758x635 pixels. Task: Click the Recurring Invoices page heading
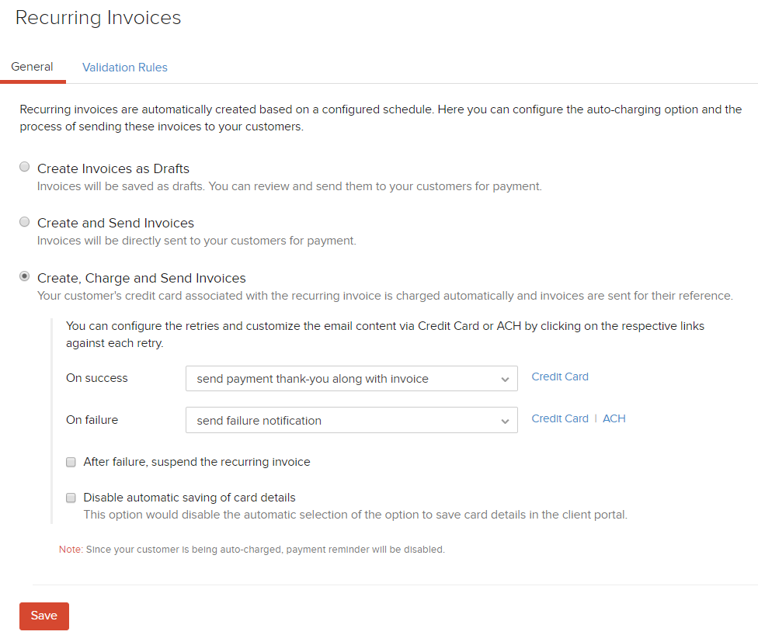[x=98, y=17]
